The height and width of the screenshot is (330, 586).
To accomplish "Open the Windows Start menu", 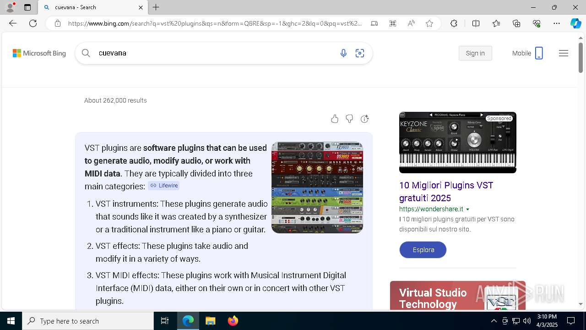I will point(11,321).
